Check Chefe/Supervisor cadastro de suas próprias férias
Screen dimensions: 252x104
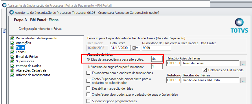(89, 95)
